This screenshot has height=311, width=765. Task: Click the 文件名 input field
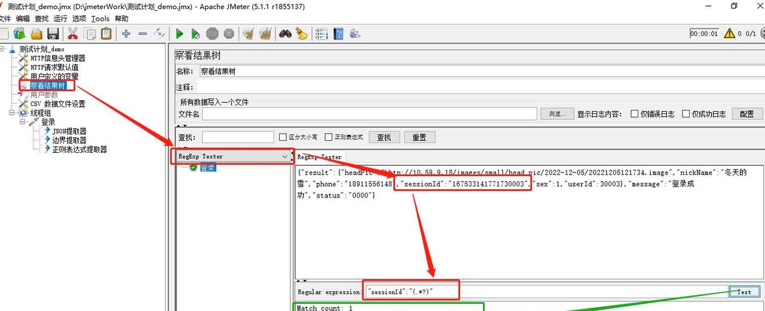pos(369,114)
